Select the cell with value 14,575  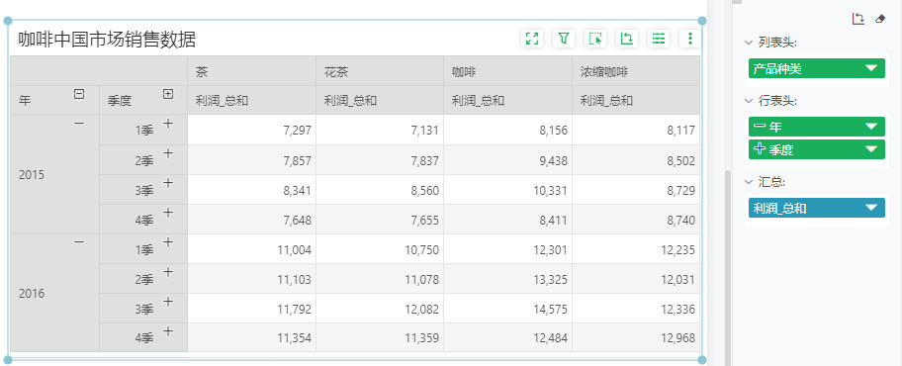[508, 309]
